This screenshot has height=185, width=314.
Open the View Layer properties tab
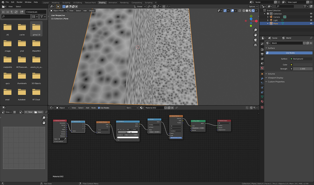[x=262, y=59]
